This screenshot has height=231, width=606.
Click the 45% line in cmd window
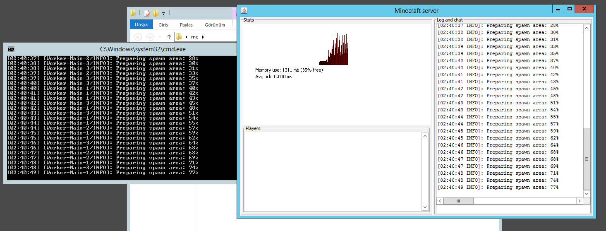click(103, 103)
